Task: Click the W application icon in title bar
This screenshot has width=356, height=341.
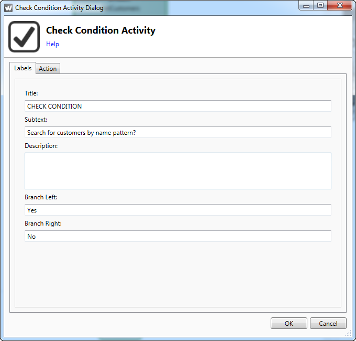Action: coord(8,8)
